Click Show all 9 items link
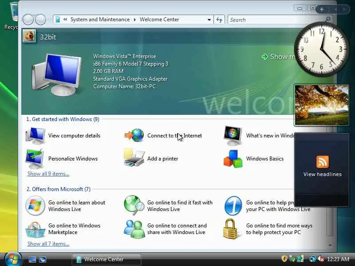The height and width of the screenshot is (266, 355). (x=48, y=174)
